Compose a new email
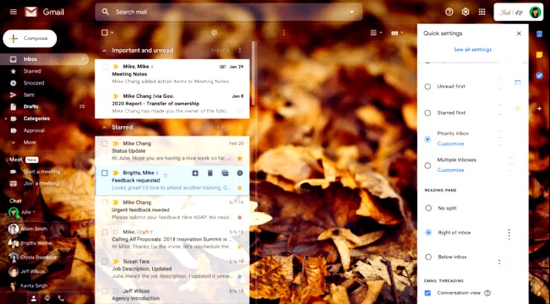 [30, 39]
